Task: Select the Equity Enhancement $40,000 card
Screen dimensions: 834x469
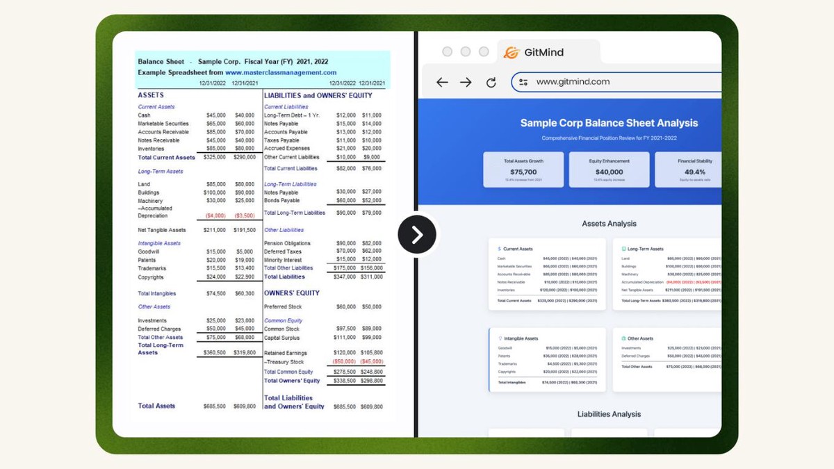Action: [609, 170]
